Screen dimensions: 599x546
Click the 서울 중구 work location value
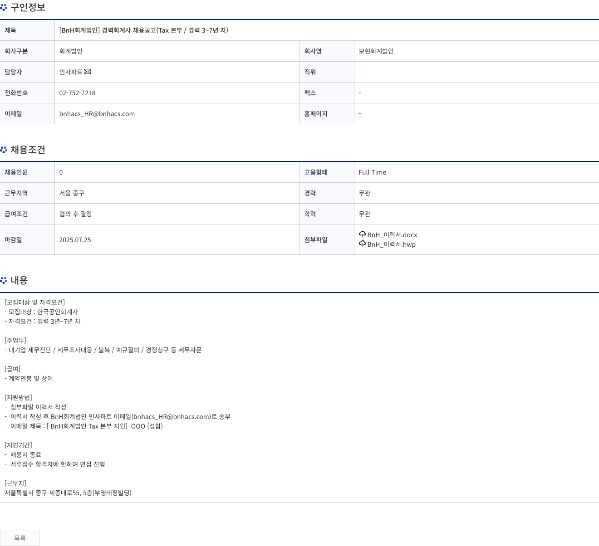click(x=72, y=193)
